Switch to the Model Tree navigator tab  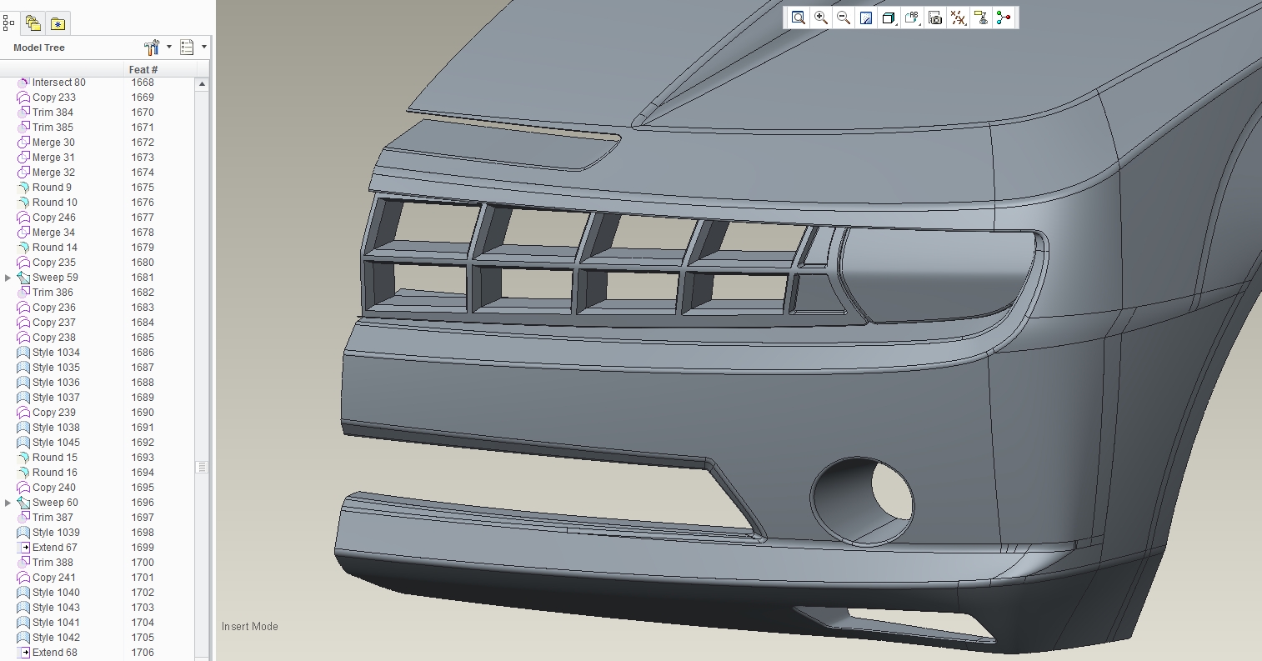[x=9, y=23]
